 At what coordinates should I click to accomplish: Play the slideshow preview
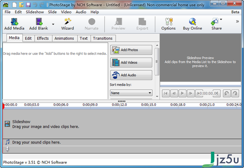182,93
